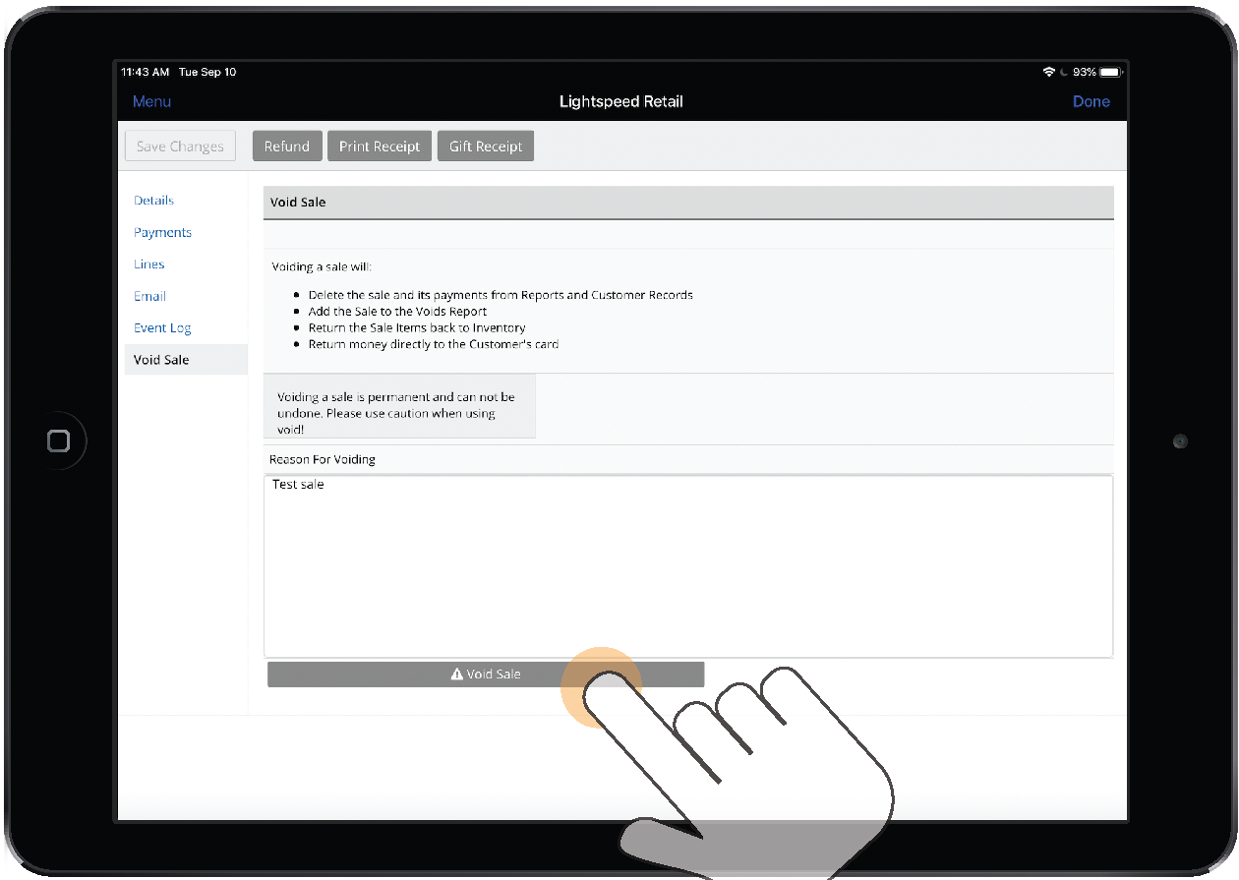The image size is (1239, 880).
Task: Tap the Tue Sep 10 date text
Action: click(207, 72)
